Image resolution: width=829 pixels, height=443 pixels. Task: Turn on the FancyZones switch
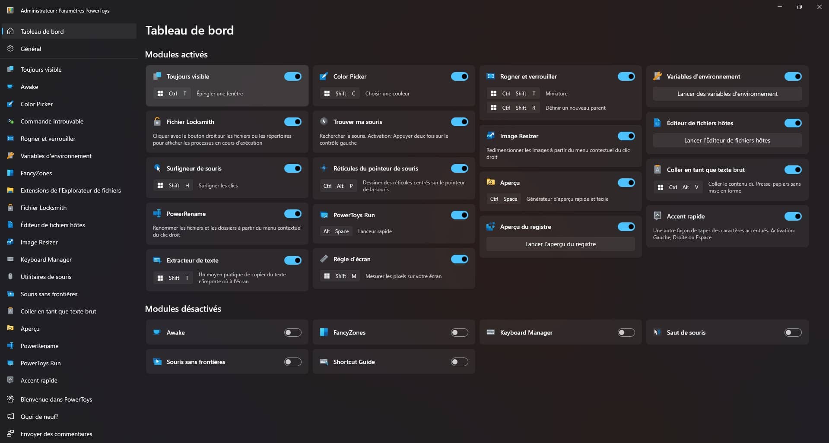[460, 332]
